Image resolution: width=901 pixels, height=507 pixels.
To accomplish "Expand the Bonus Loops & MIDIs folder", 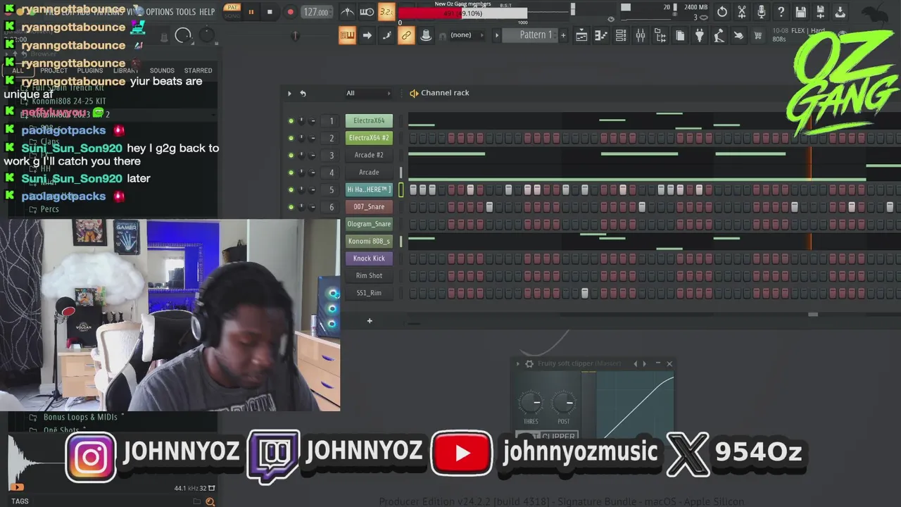I will (80, 417).
